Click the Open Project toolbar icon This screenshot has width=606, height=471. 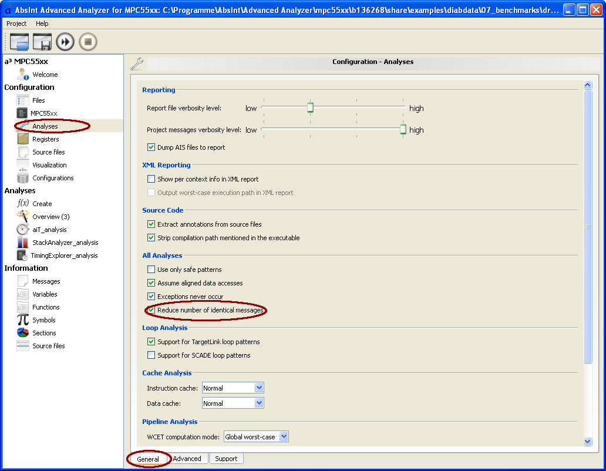coord(19,42)
